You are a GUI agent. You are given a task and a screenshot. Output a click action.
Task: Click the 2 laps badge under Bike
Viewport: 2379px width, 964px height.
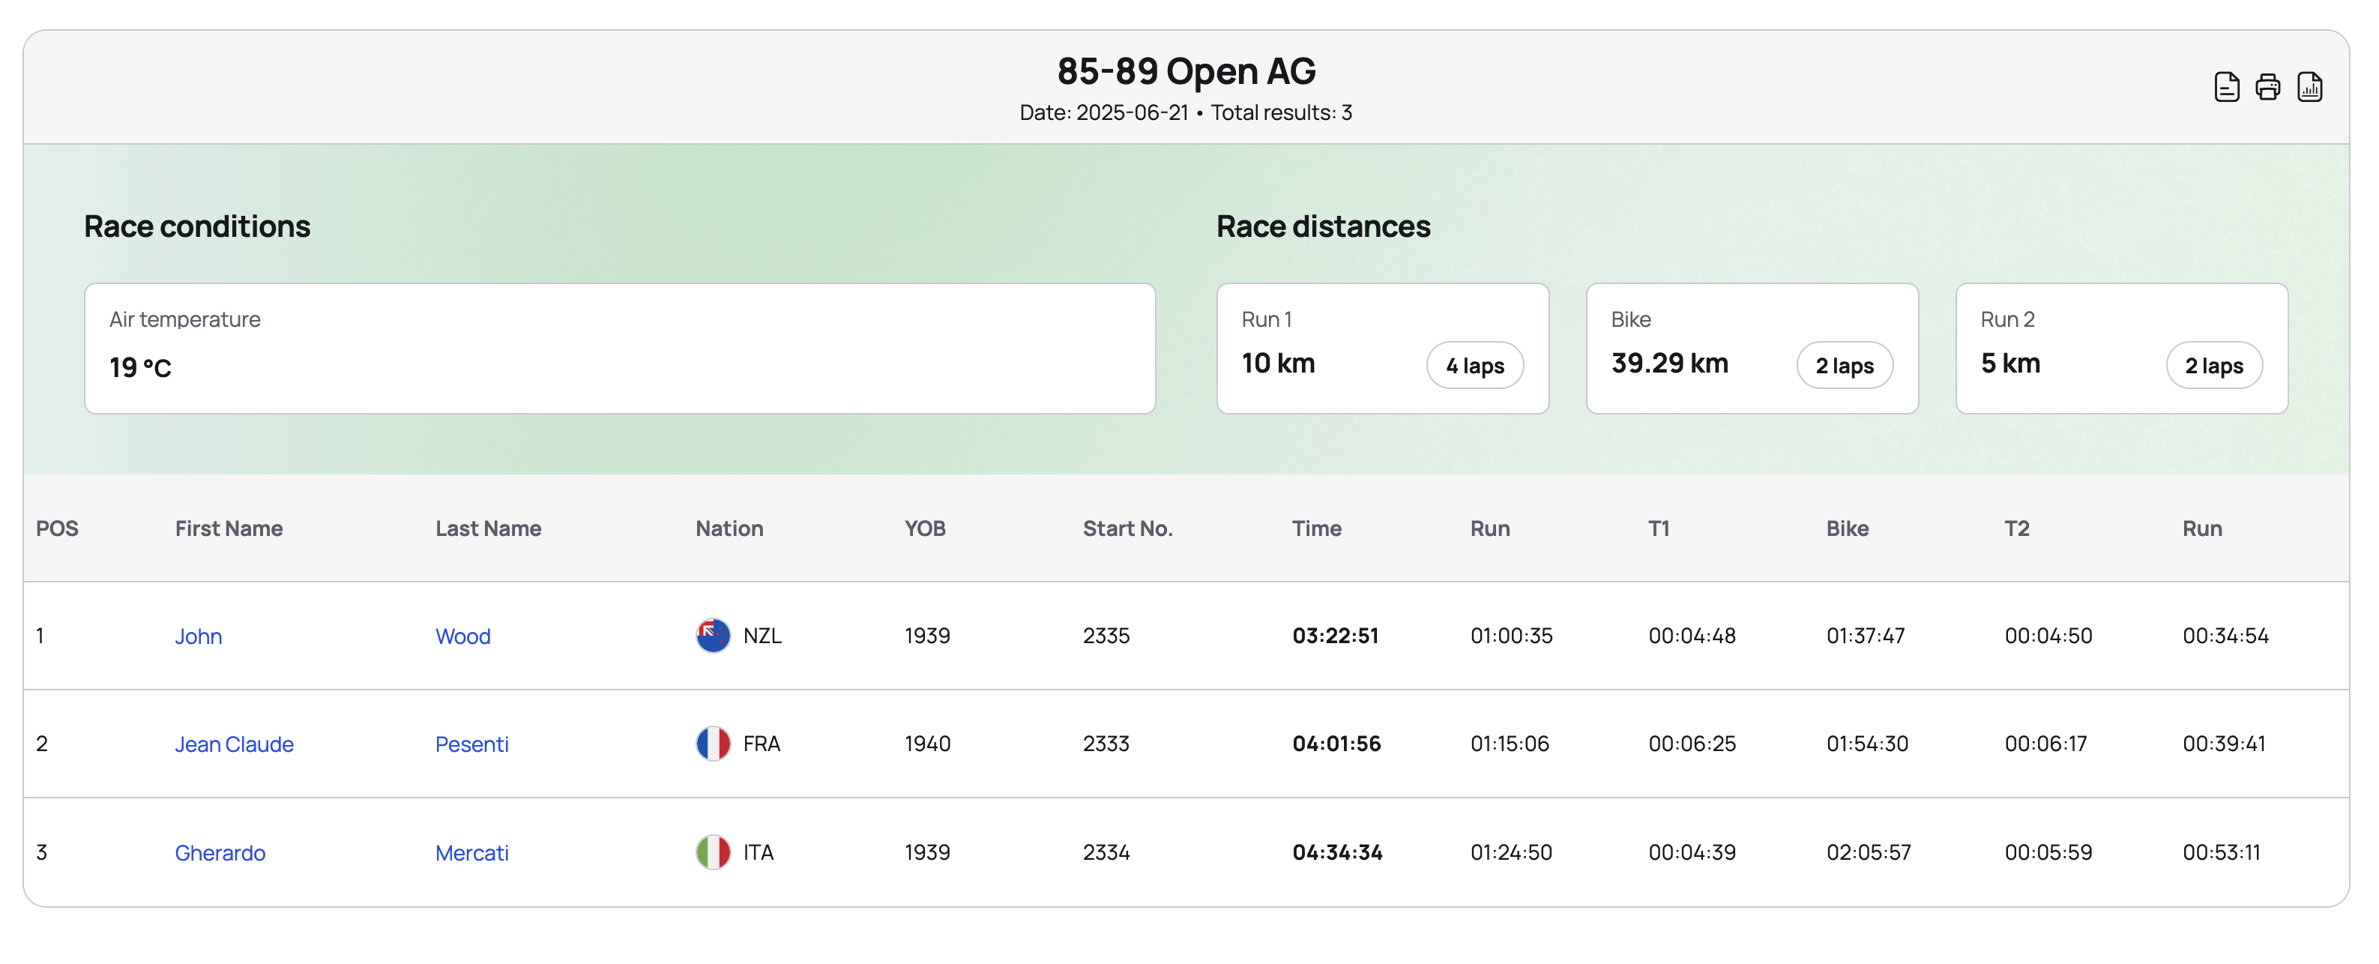tap(1845, 366)
